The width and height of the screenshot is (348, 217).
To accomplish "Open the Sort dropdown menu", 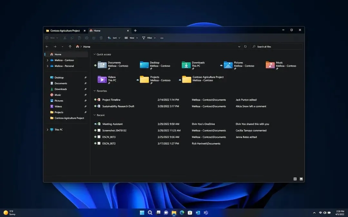I will 114,38.
